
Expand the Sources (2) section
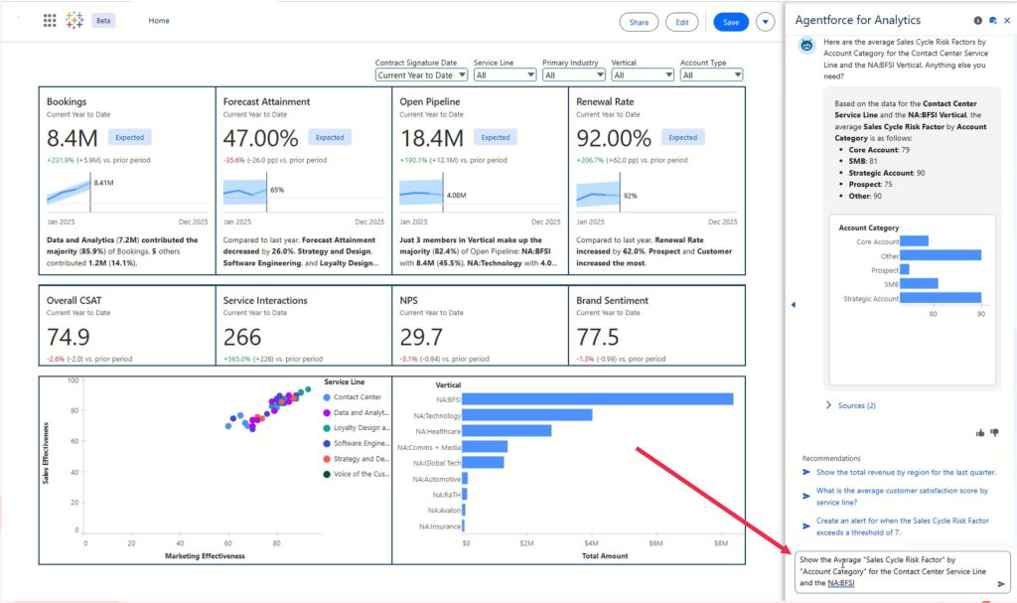point(850,405)
